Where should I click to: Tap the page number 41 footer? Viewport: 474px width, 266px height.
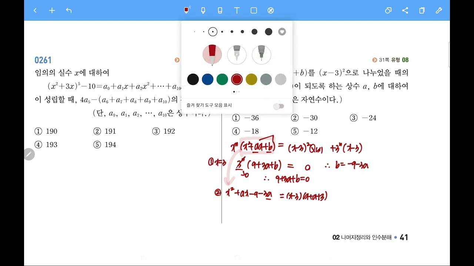pyautogui.click(x=404, y=238)
